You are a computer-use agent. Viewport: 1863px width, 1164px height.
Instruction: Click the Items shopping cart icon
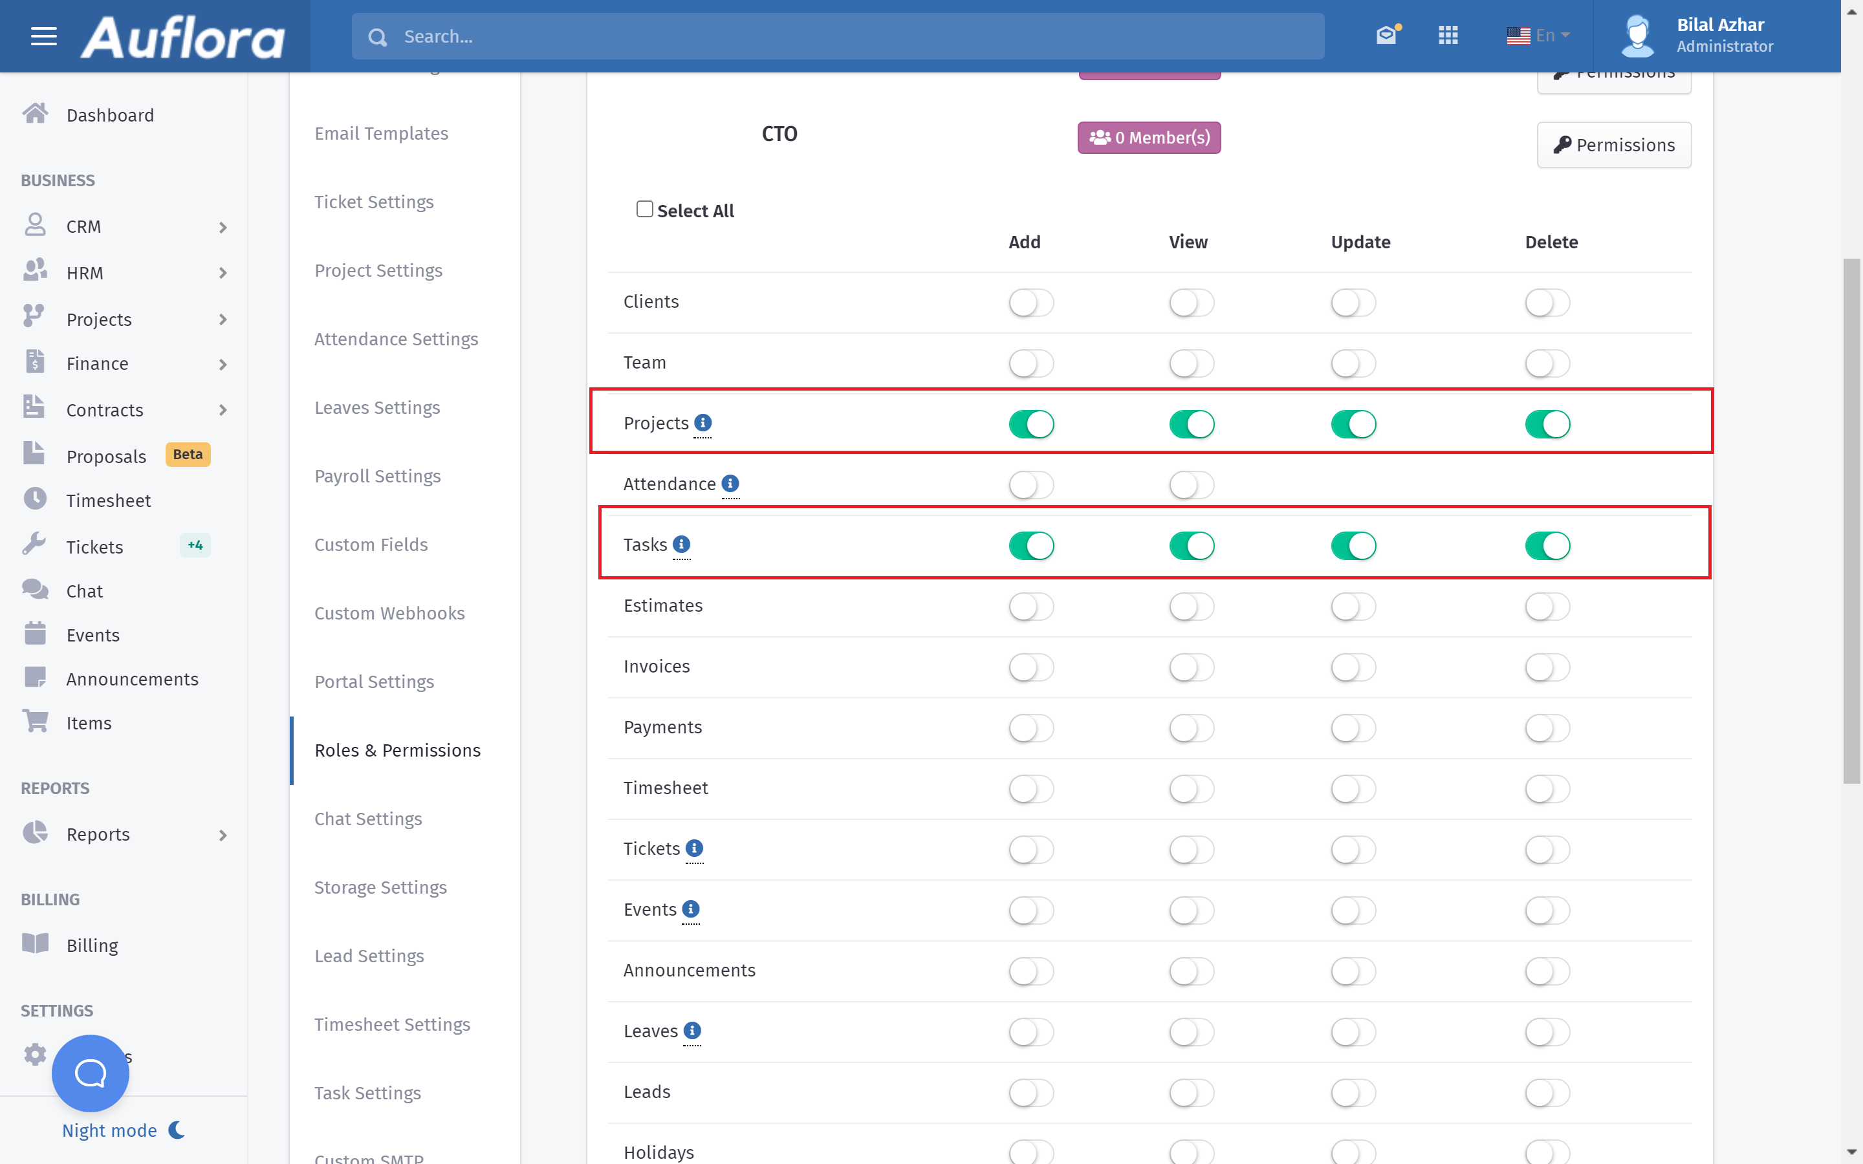35,721
